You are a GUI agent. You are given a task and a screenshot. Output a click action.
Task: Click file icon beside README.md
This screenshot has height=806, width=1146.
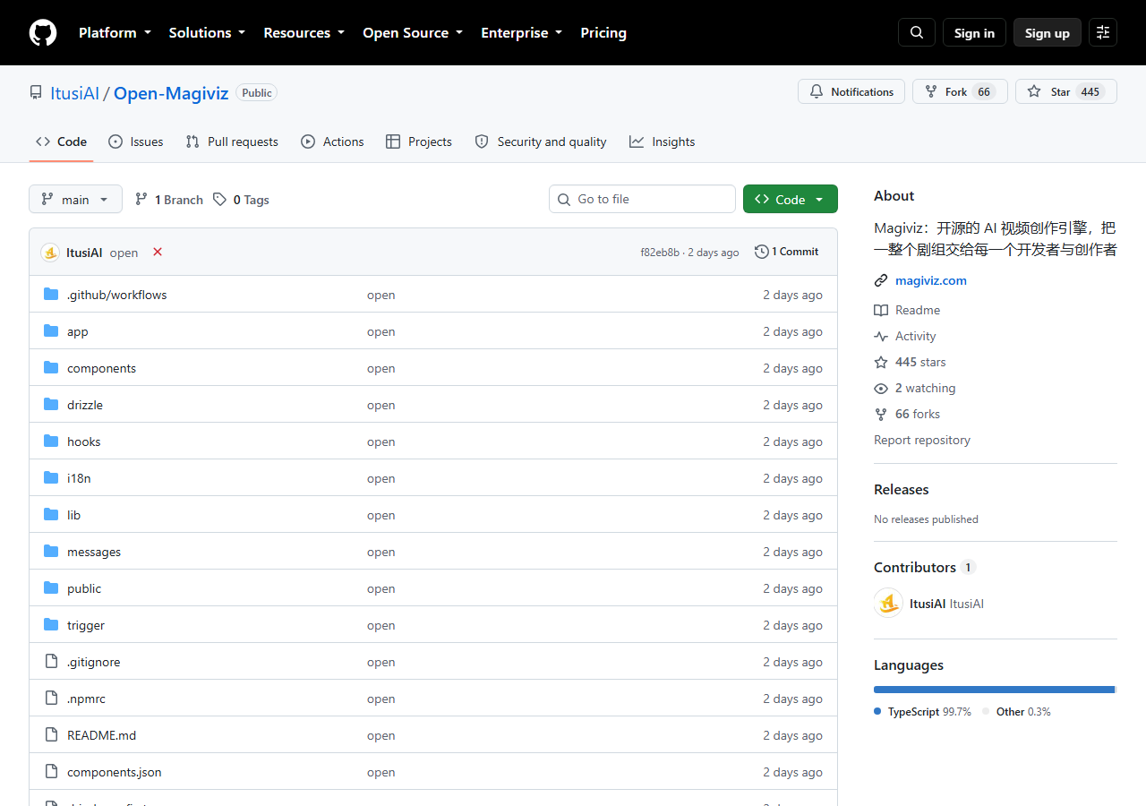[x=51, y=735]
